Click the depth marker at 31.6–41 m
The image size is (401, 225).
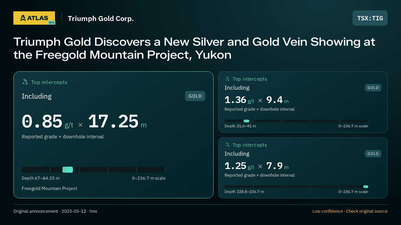click(246, 121)
